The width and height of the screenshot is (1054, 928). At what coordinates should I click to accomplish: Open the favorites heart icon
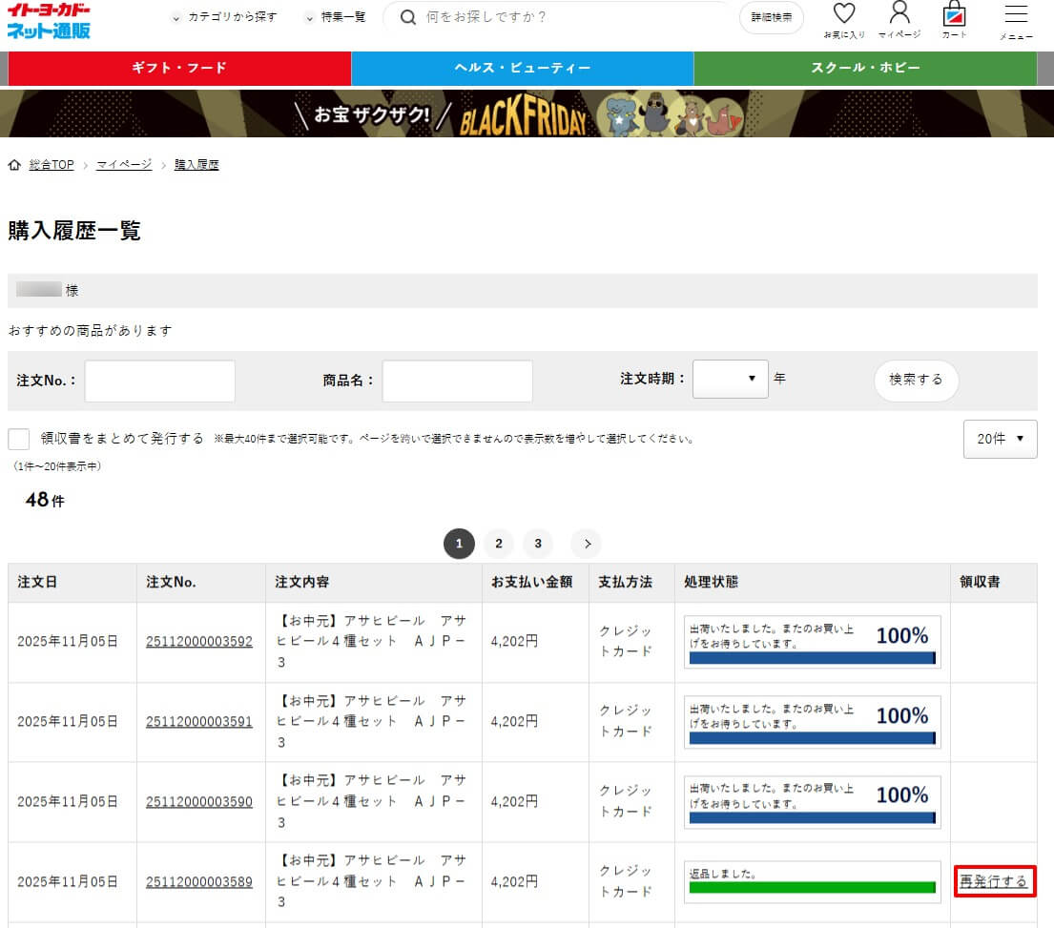click(843, 15)
